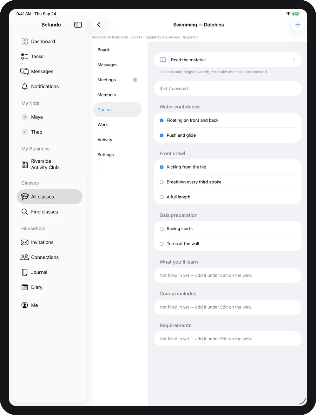This screenshot has width=316, height=415.
Task: Open Dashboard grid icon
Action: coord(24,42)
